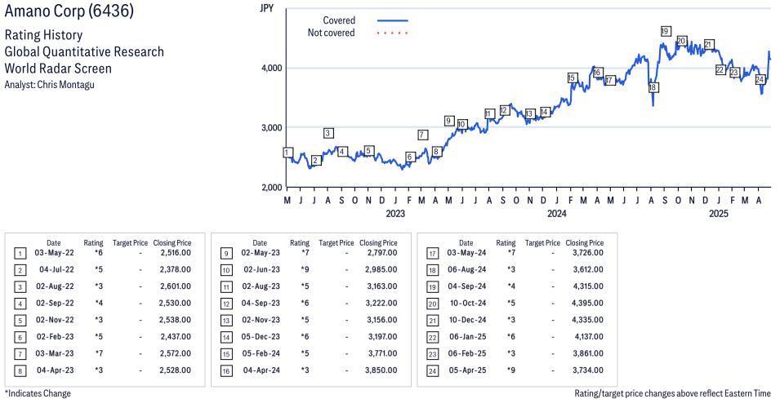
Task: Click the 2,000 y-axis value
Action: [272, 188]
